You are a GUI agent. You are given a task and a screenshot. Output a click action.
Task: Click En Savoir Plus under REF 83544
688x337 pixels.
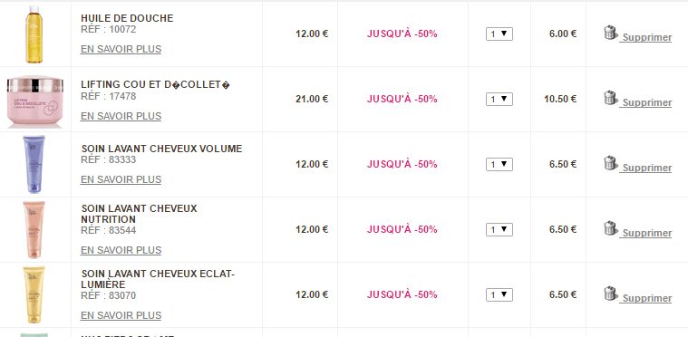tap(121, 250)
